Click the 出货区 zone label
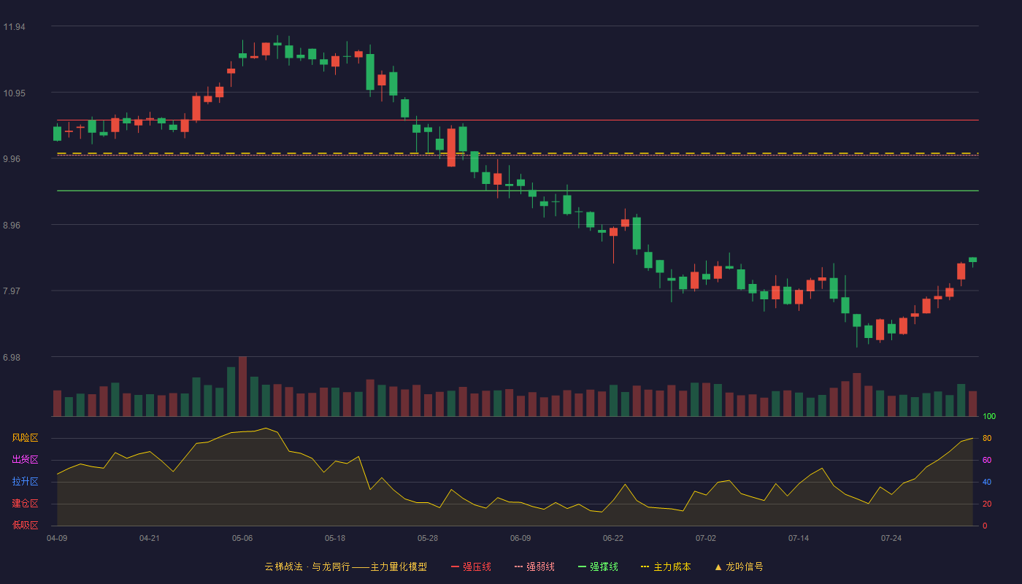The height and width of the screenshot is (584, 1022). click(25, 460)
